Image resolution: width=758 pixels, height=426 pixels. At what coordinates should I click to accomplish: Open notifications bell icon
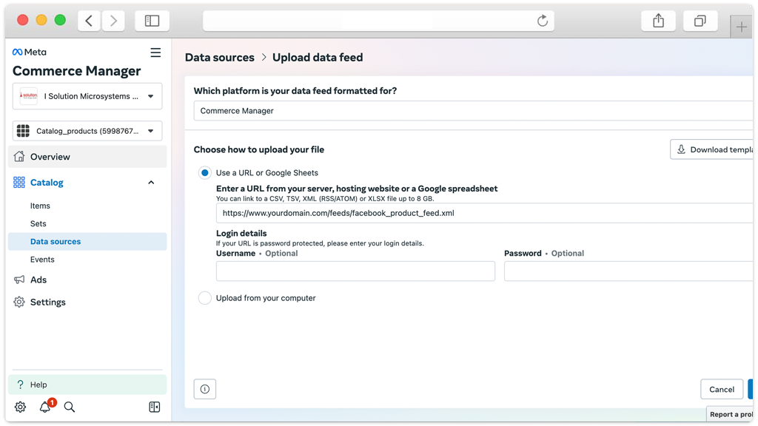coord(45,407)
